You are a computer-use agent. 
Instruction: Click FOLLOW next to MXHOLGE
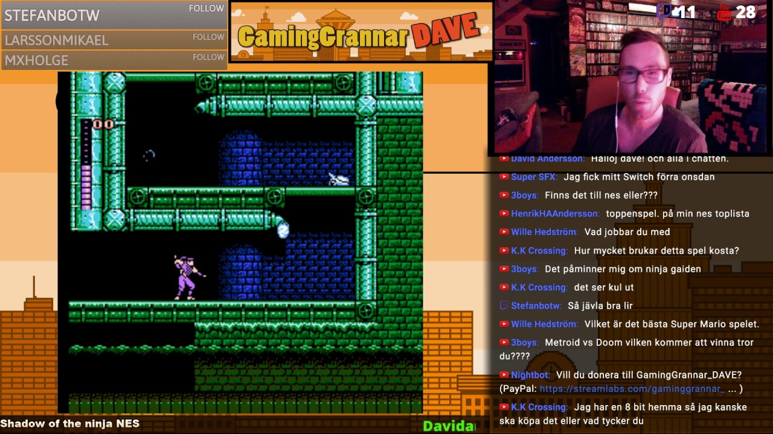tap(208, 57)
